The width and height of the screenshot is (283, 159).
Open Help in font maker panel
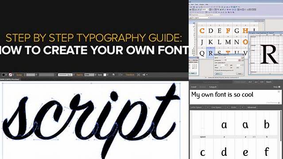[x=276, y=87]
